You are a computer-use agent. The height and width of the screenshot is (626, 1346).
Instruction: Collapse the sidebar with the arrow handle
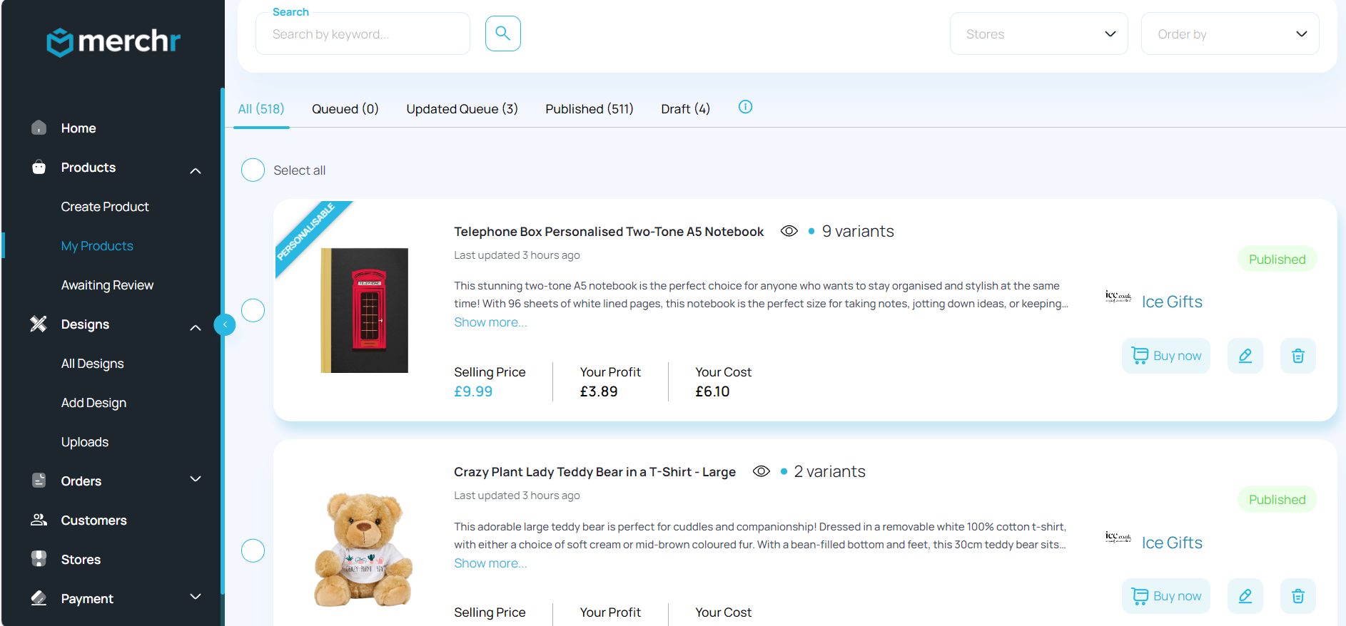click(225, 324)
